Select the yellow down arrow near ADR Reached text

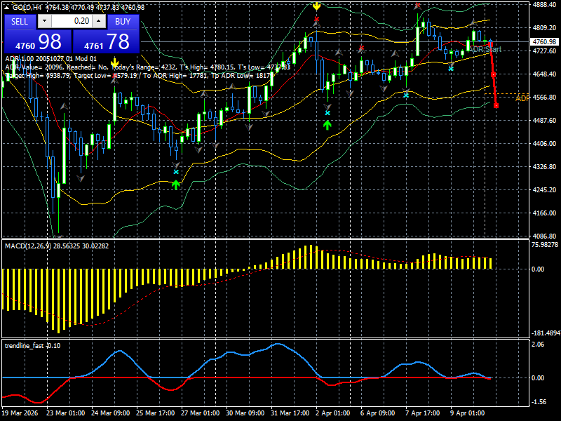(x=114, y=64)
